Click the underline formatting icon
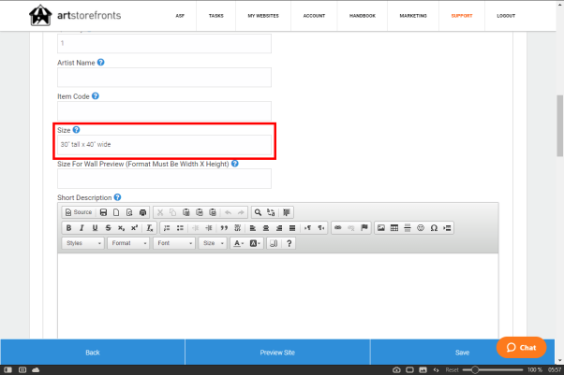This screenshot has width=564, height=375. click(x=95, y=227)
